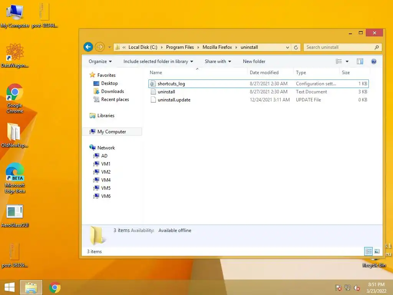Select the OldNewExp desktop folder
Image resolution: width=393 pixels, height=295 pixels.
(x=15, y=135)
